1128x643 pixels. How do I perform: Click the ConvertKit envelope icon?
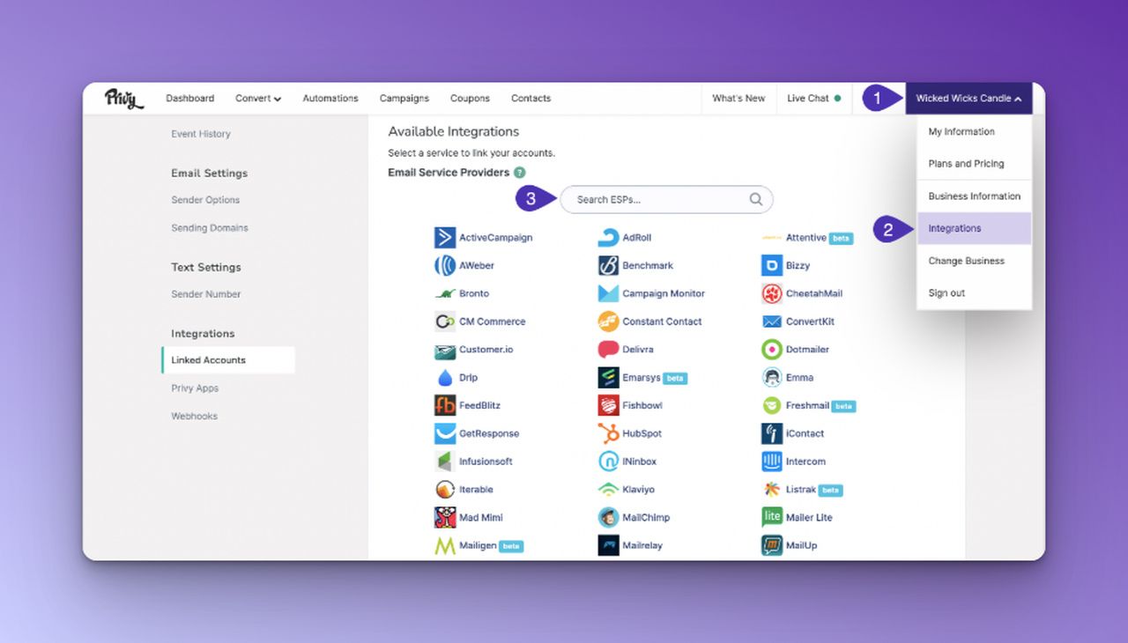772,321
